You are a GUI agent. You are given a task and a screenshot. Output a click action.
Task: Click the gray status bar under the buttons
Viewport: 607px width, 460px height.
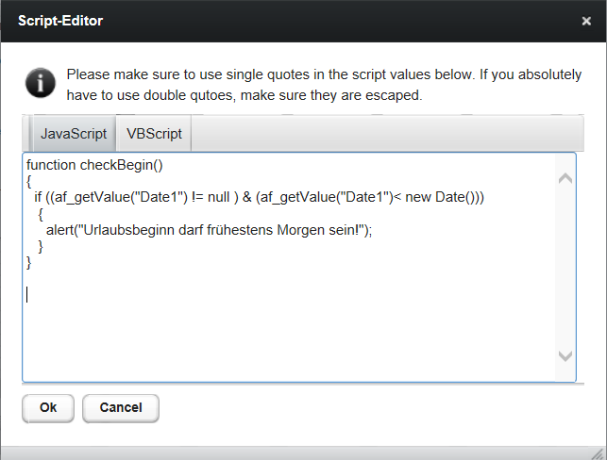point(304,453)
